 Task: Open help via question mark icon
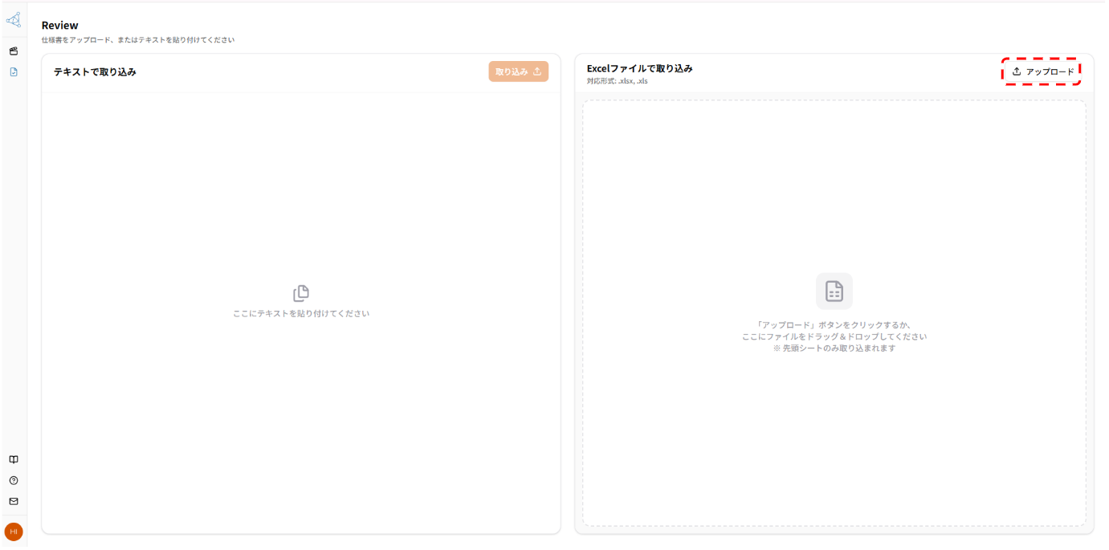pyautogui.click(x=14, y=481)
